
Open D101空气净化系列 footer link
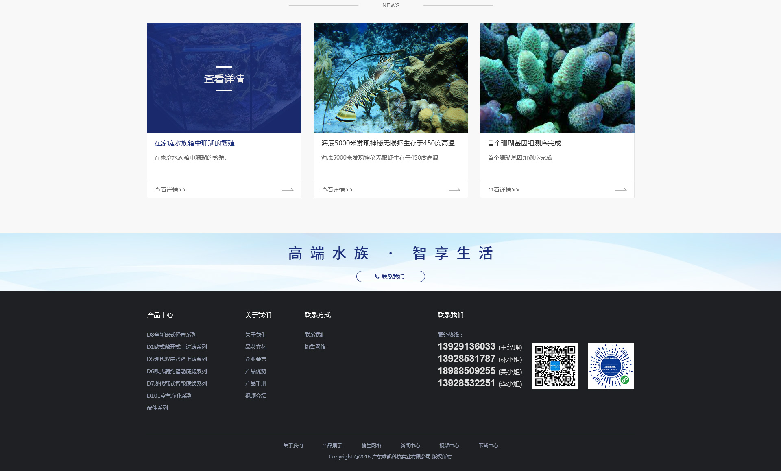pyautogui.click(x=170, y=396)
